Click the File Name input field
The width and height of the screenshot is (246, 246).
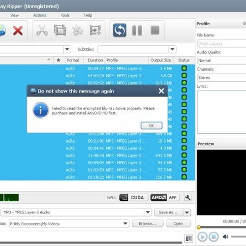221,44
